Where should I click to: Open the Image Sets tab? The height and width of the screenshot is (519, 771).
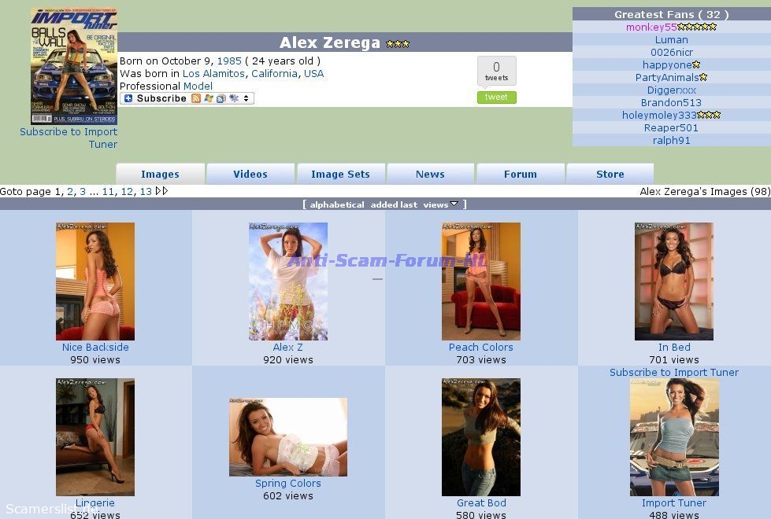(340, 175)
